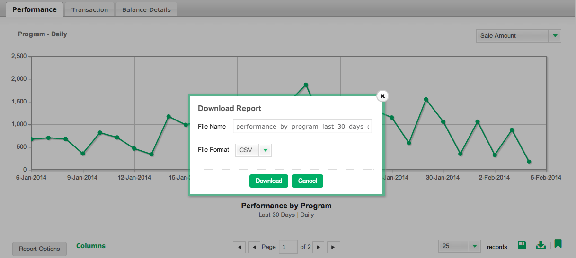Click the green bookmark icon
This screenshot has width=576, height=258.
[558, 244]
